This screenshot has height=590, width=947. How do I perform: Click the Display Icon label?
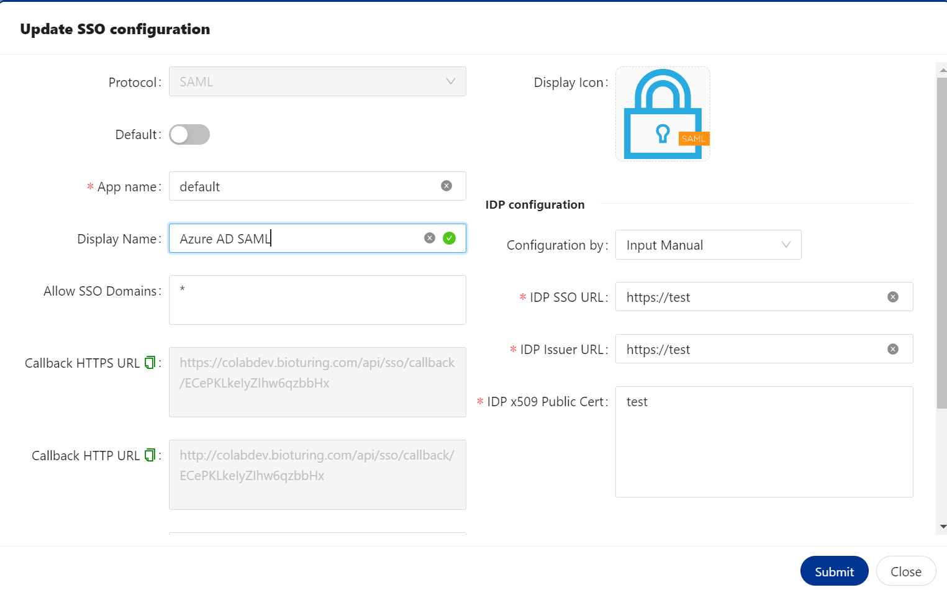click(571, 83)
